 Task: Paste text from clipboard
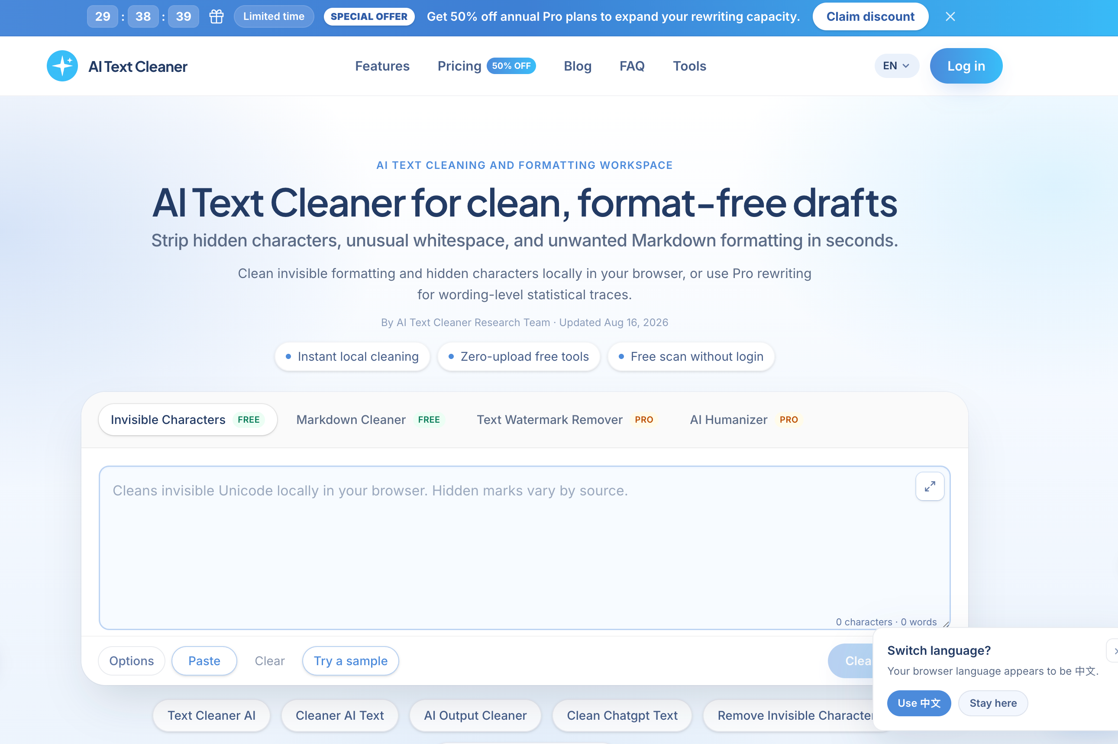point(204,660)
